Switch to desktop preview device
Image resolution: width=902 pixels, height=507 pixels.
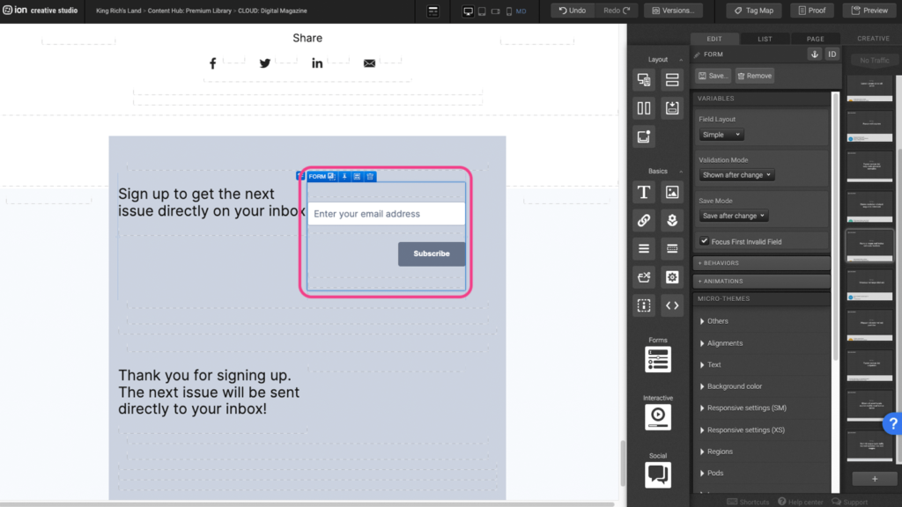tap(469, 11)
